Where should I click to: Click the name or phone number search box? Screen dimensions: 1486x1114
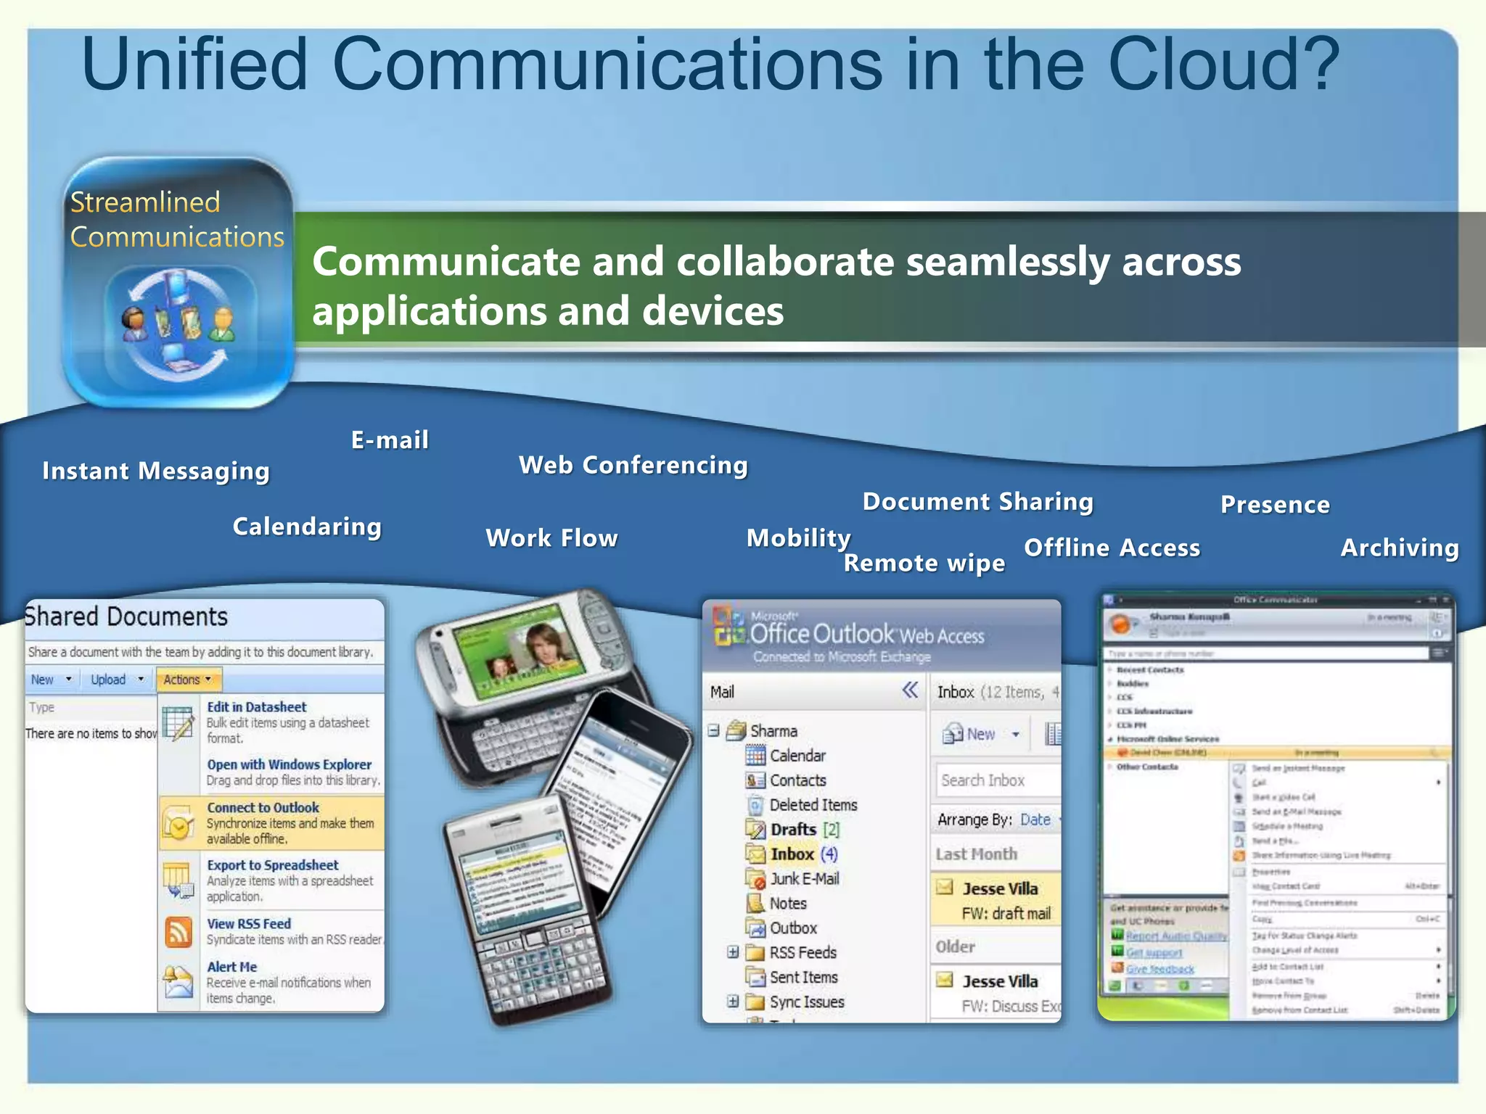click(x=1266, y=653)
